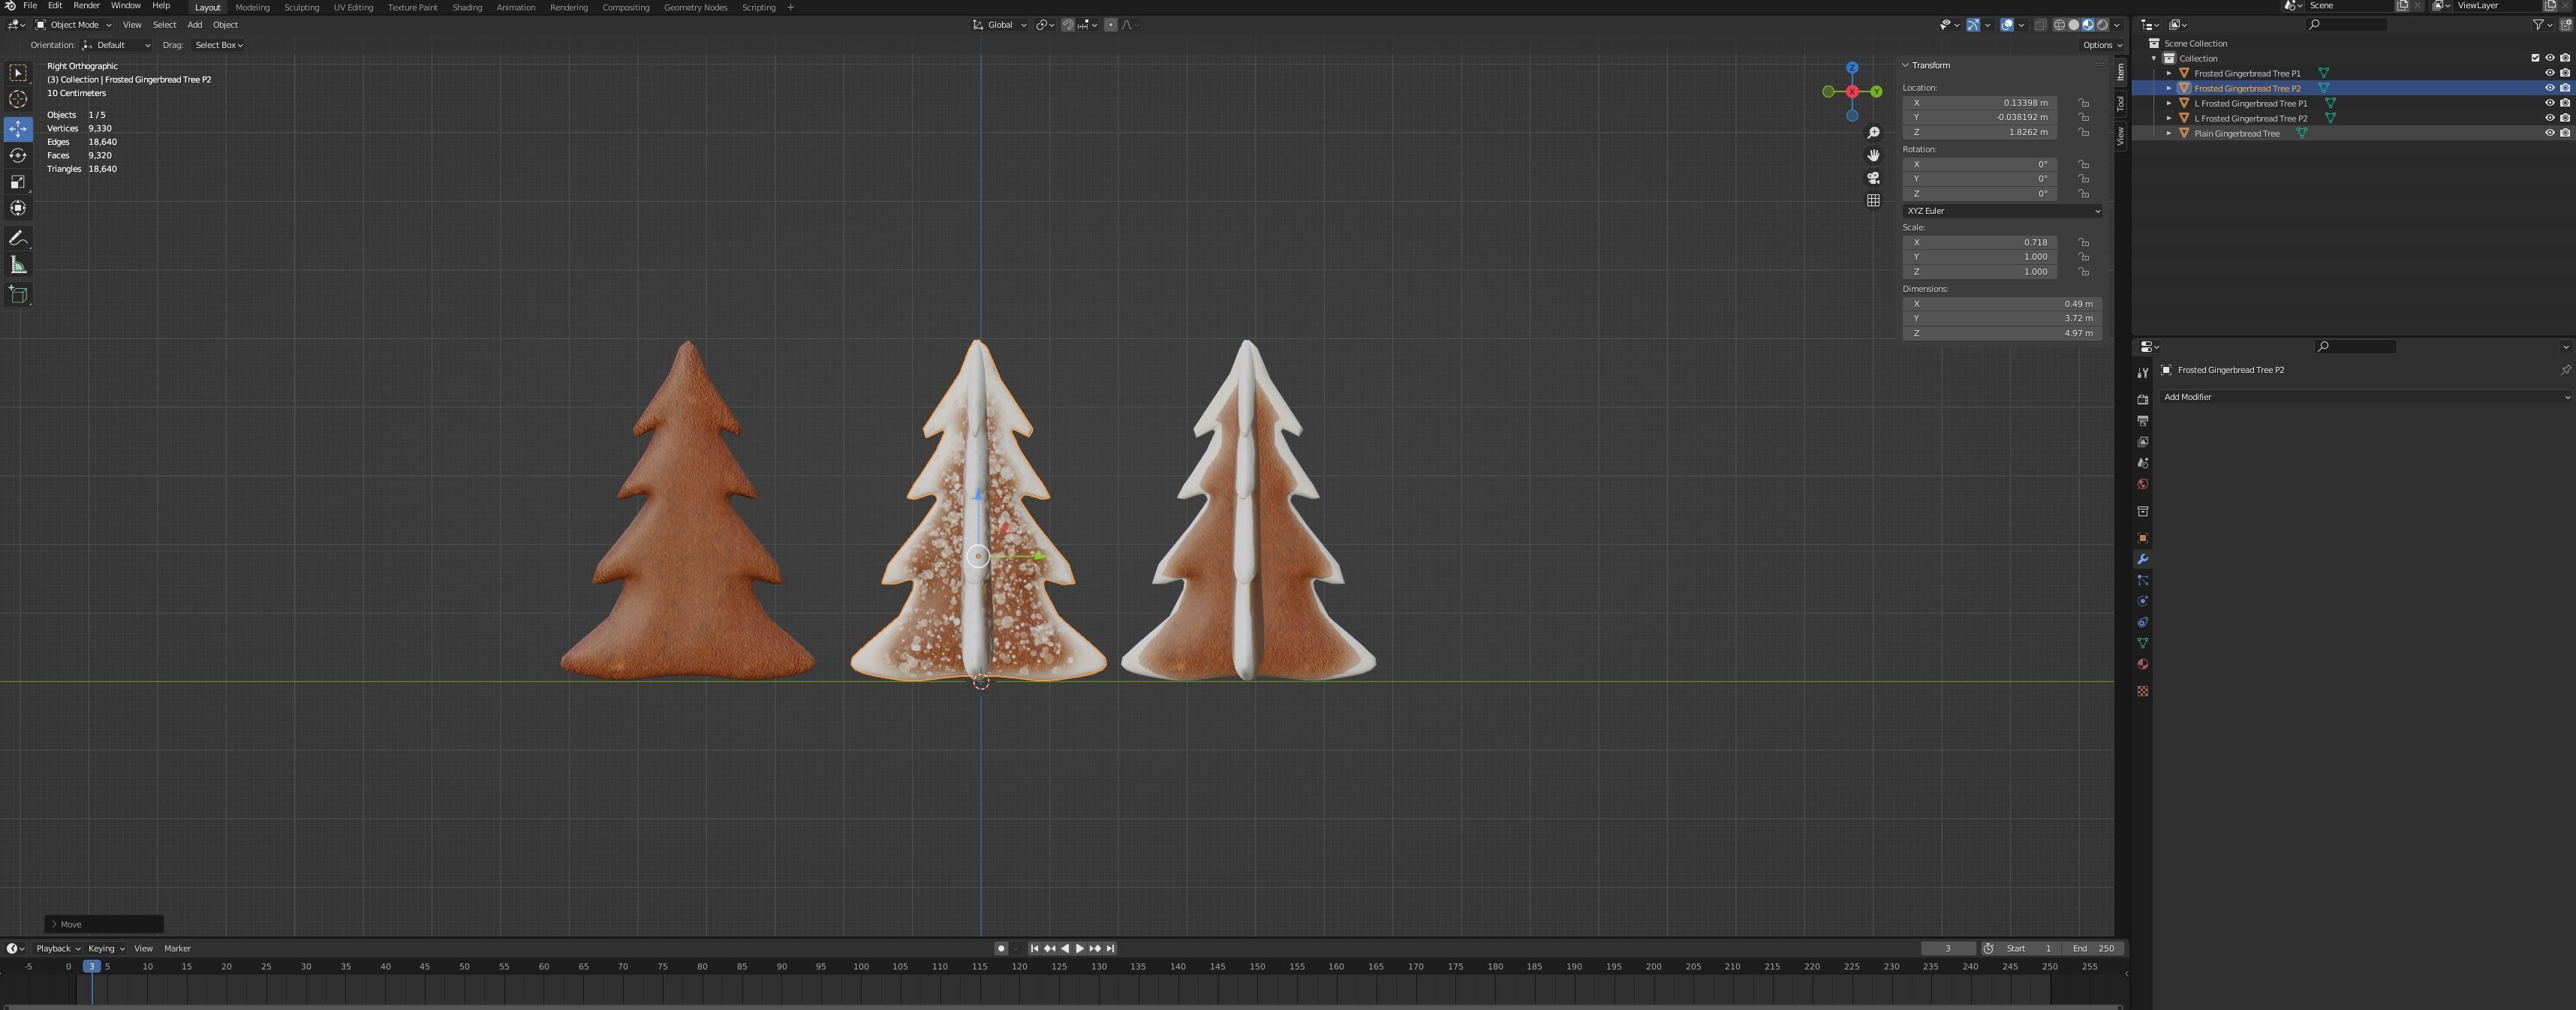Screen dimensions: 2576x1010
Task: Hide the Plain Gingerbread Tree object
Action: point(2549,132)
